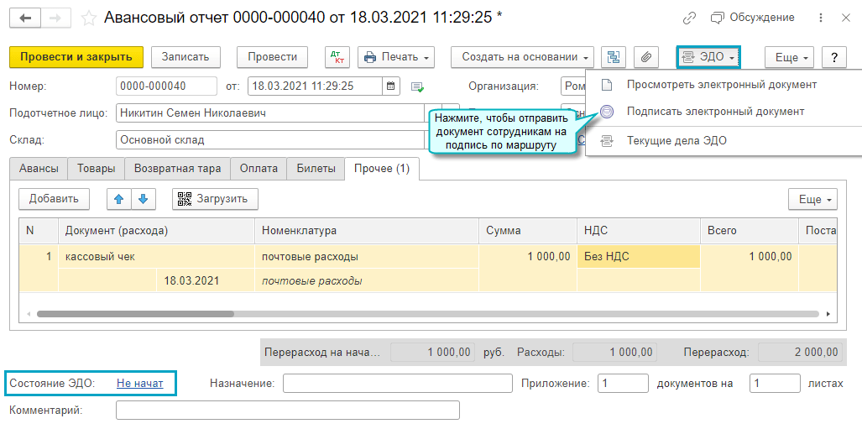Click the Назначение input field
This screenshot has height=429, width=862.
click(x=398, y=384)
